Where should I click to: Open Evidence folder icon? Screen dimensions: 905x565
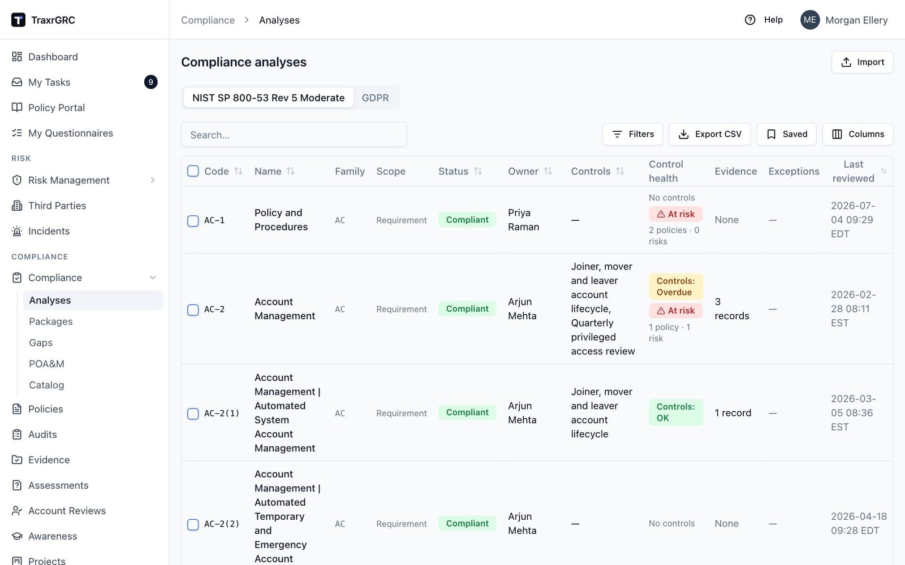pyautogui.click(x=17, y=460)
